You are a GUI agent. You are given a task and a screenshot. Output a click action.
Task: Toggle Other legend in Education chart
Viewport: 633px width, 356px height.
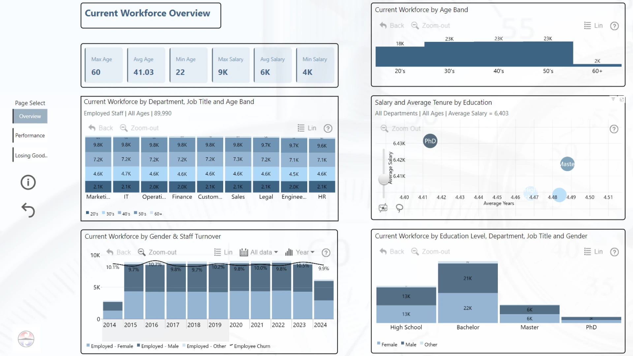tap(429, 344)
